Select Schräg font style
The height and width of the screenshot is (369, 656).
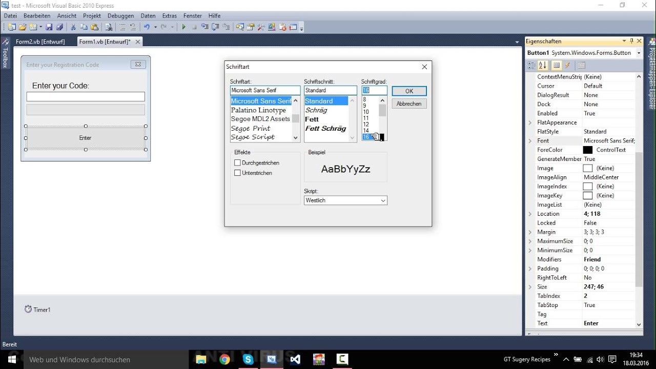pyautogui.click(x=316, y=110)
